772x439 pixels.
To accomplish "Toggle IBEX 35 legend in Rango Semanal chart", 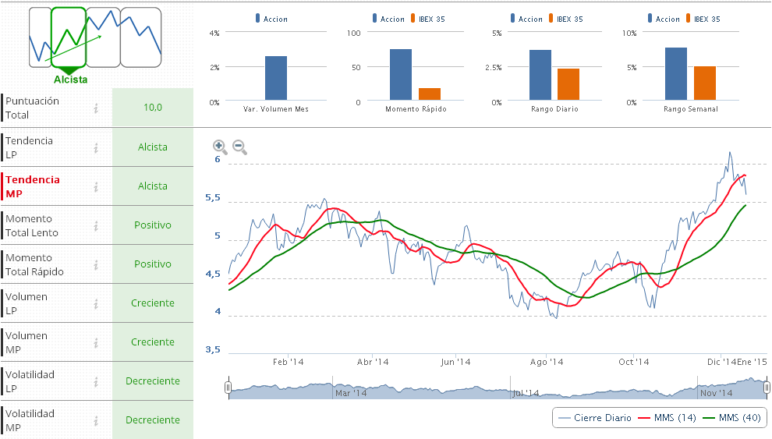I will (x=701, y=19).
